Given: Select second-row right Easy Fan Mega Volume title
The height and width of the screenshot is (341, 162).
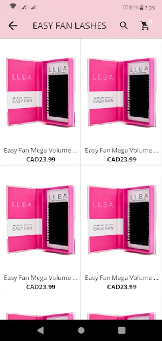Looking at the screenshot, I should [121, 278].
